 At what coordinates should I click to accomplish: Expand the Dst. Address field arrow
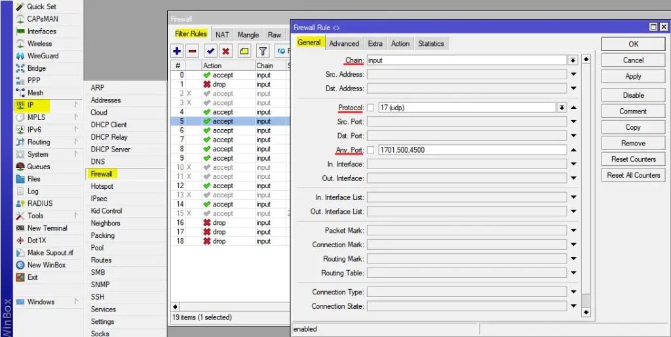(x=573, y=89)
